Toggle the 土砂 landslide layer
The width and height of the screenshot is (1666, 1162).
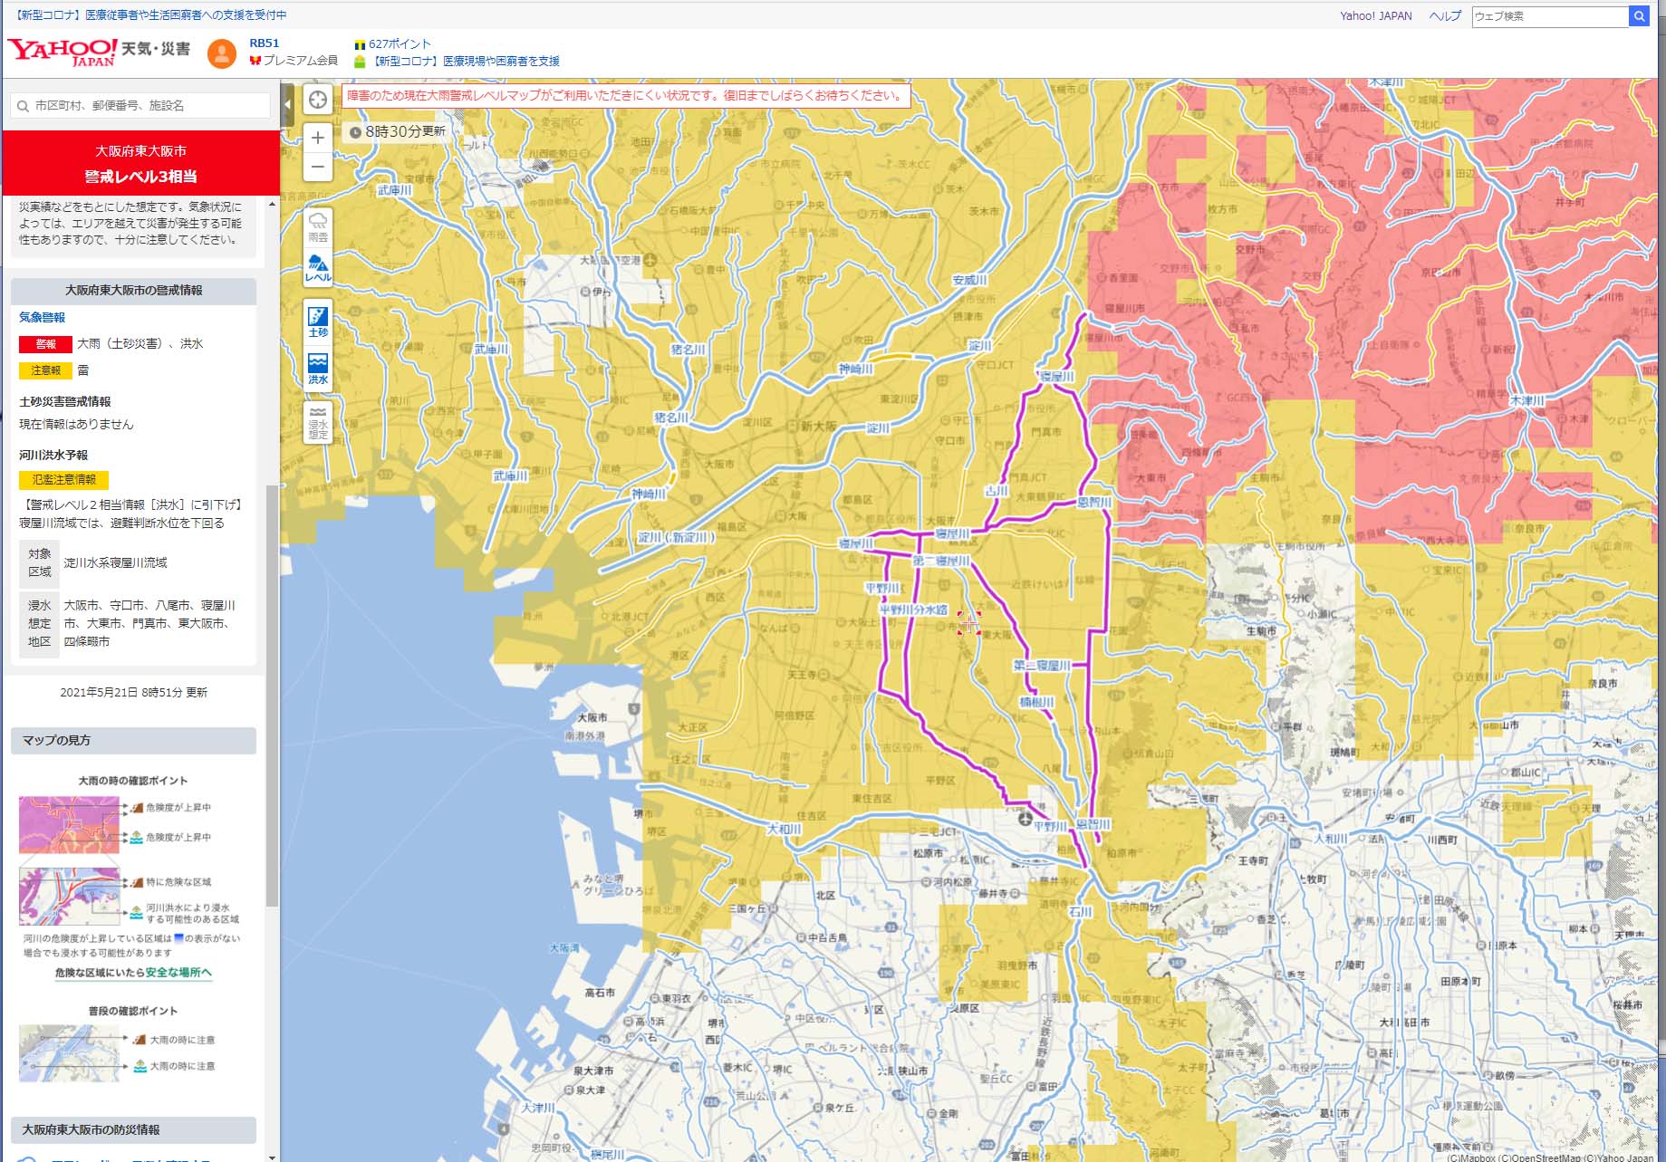pyautogui.click(x=318, y=322)
